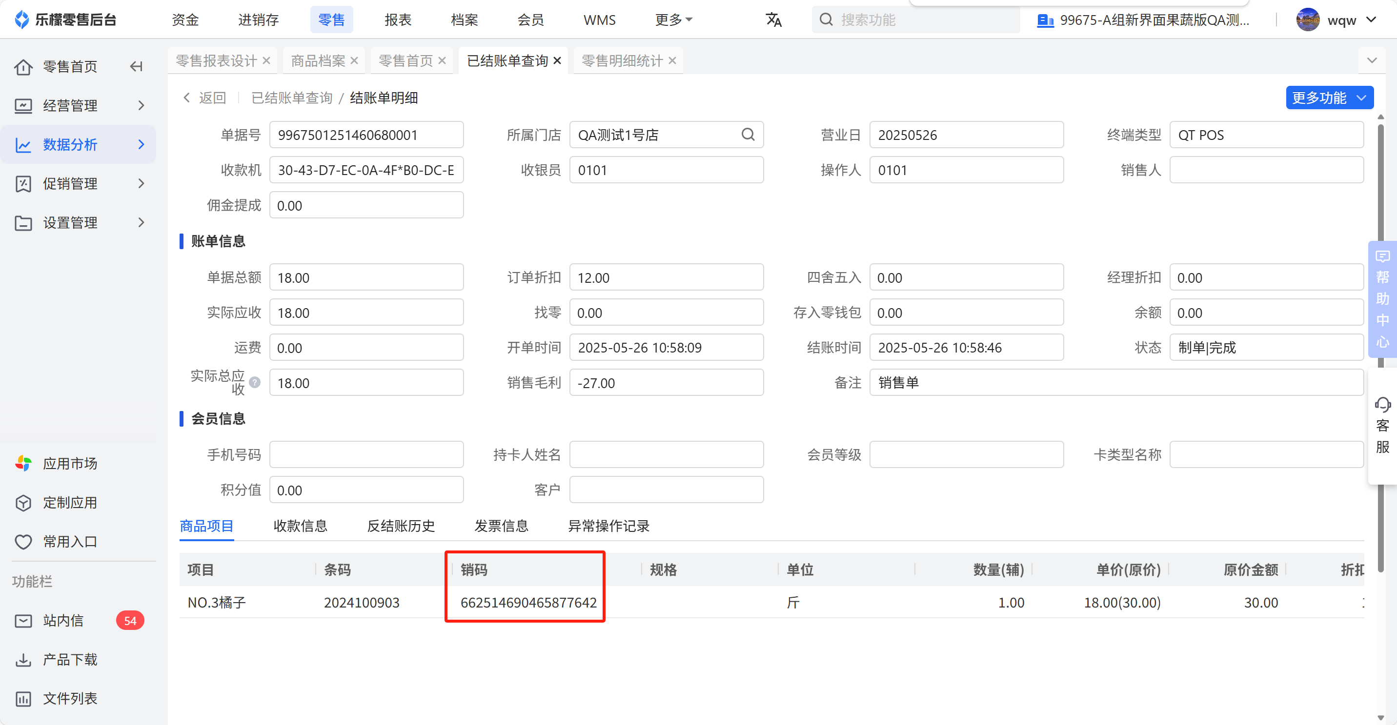Click the 设置管理 folder icon
The image size is (1397, 725).
(x=23, y=223)
